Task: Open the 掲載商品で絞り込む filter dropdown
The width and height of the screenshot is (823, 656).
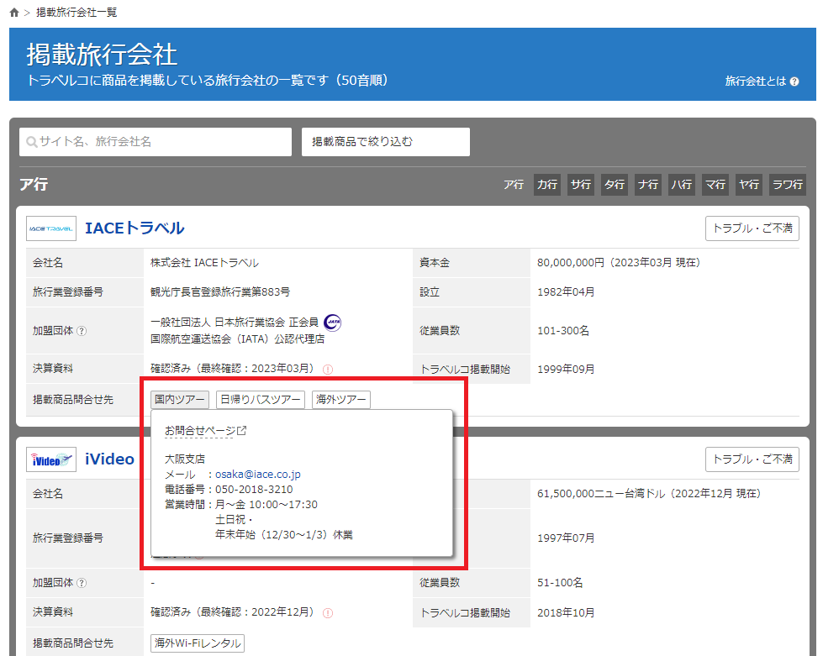Action: [385, 142]
